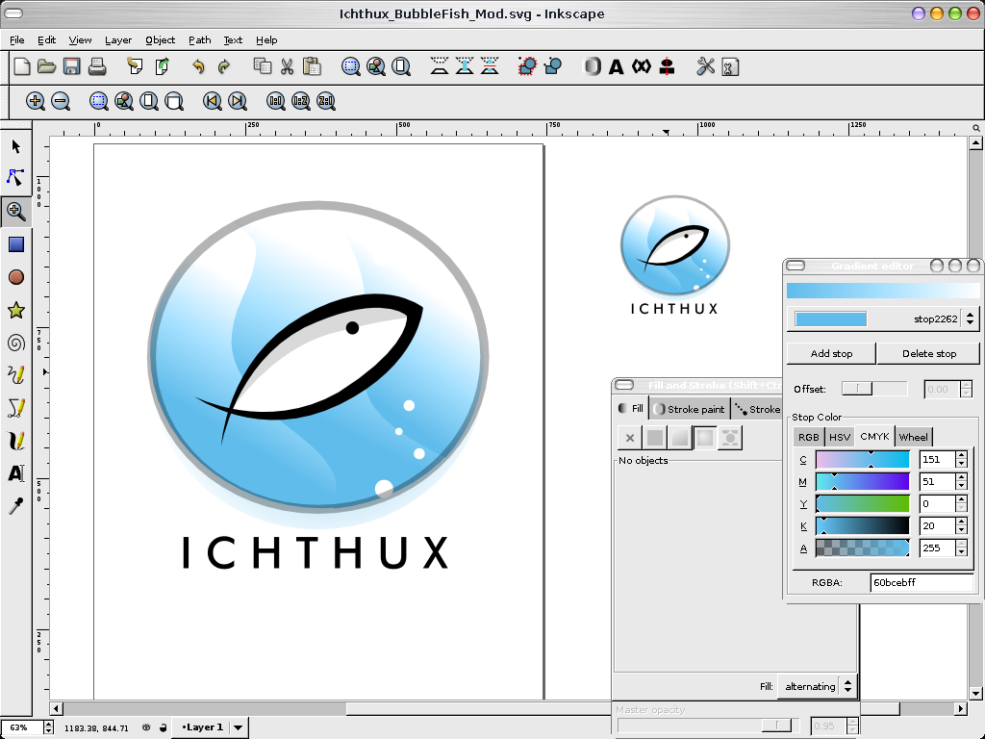Click the zoom percentage stepper arrows
Screen dimensions: 985x739
[49, 727]
